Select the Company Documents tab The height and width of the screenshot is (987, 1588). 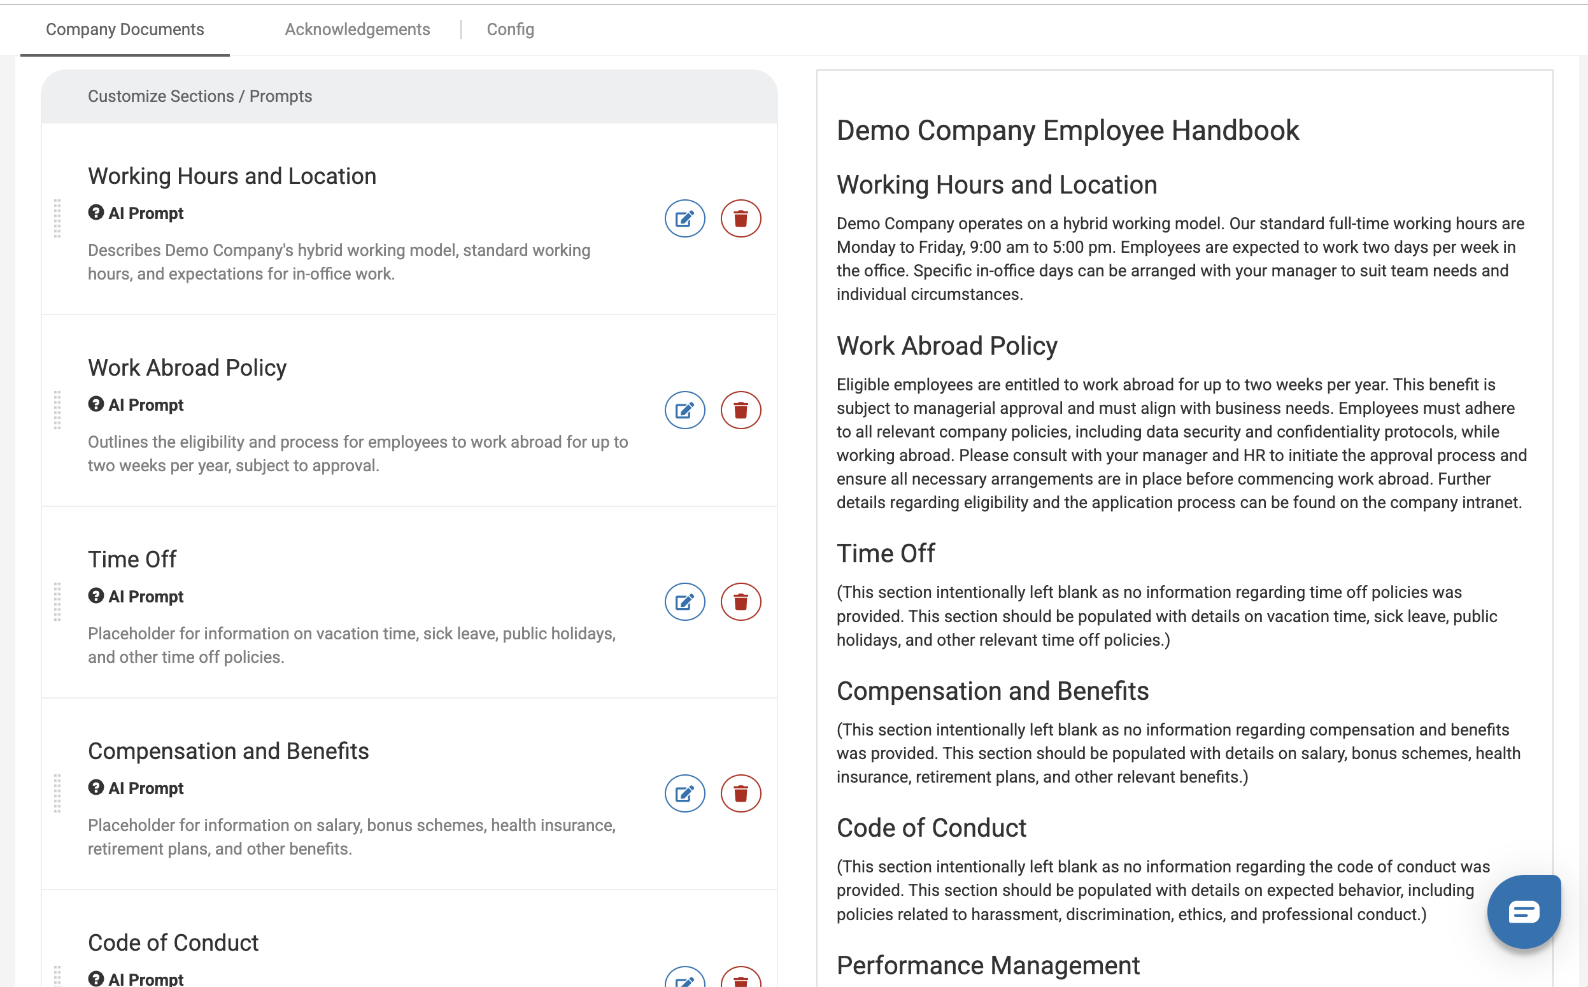point(125,29)
